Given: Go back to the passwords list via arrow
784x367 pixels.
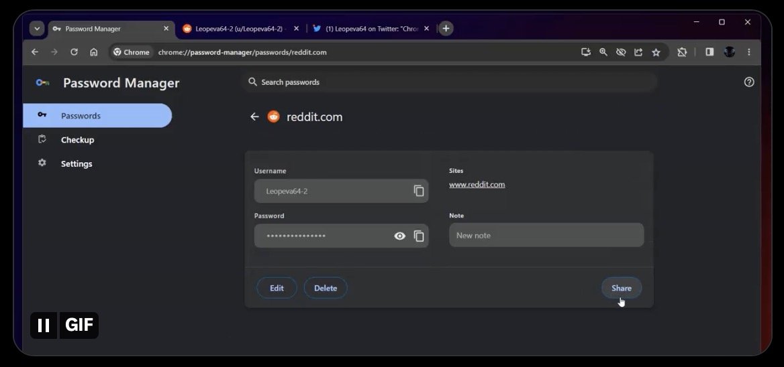Looking at the screenshot, I should (x=254, y=117).
